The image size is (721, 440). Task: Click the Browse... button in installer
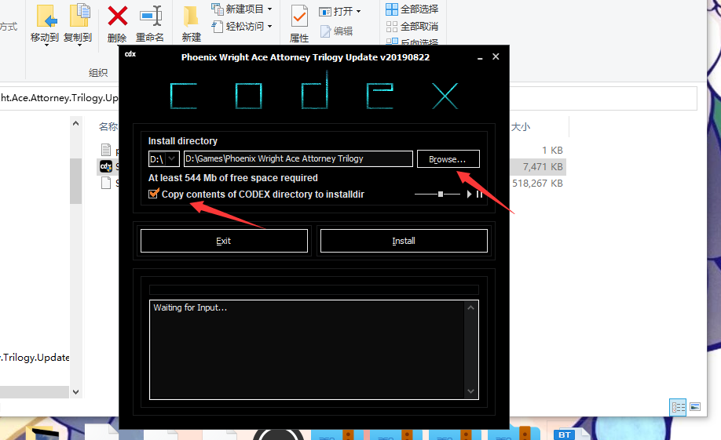pyautogui.click(x=448, y=159)
